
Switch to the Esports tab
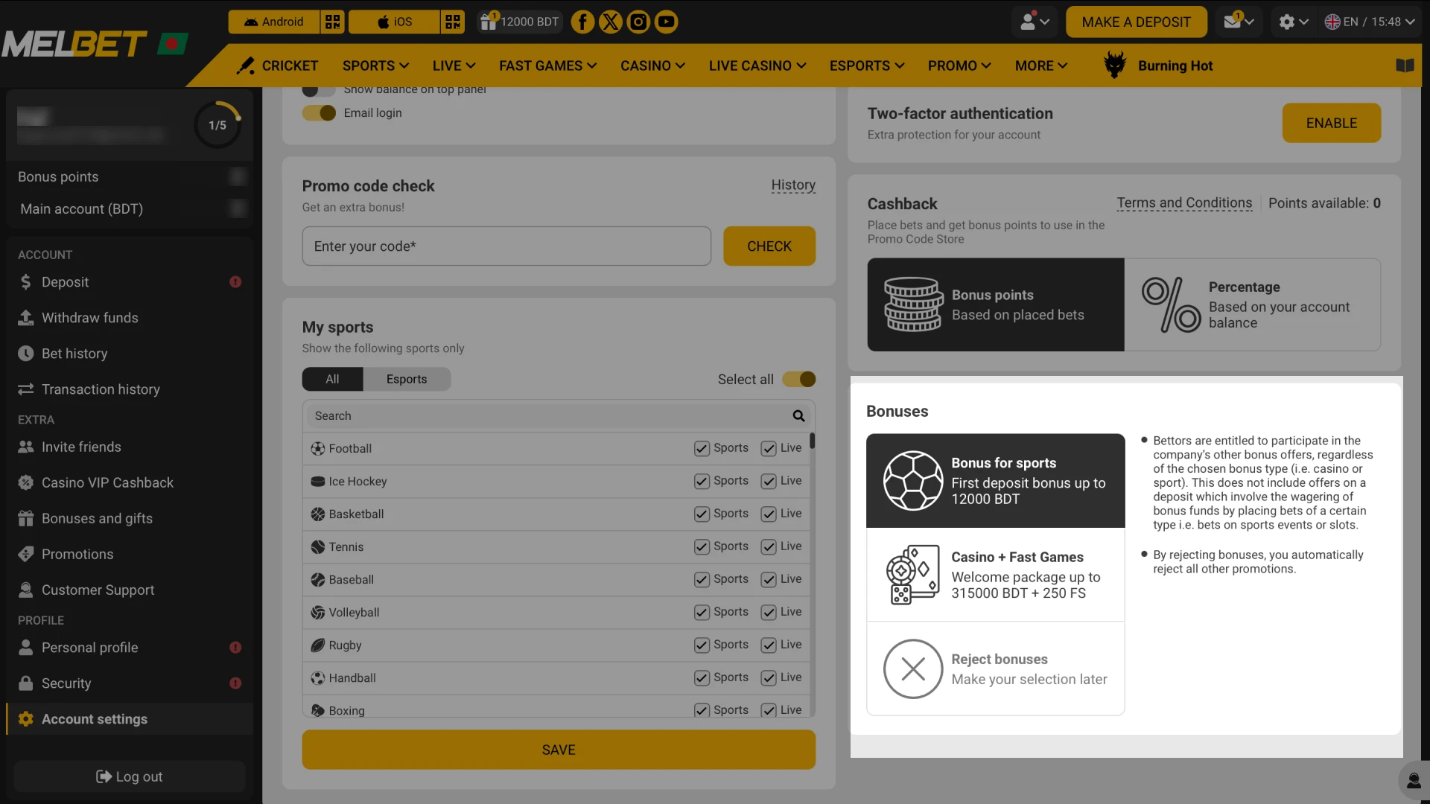coord(406,379)
